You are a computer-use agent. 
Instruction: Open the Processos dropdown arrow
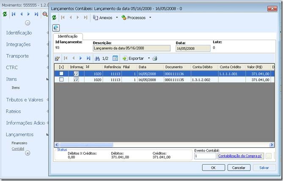[150, 17]
